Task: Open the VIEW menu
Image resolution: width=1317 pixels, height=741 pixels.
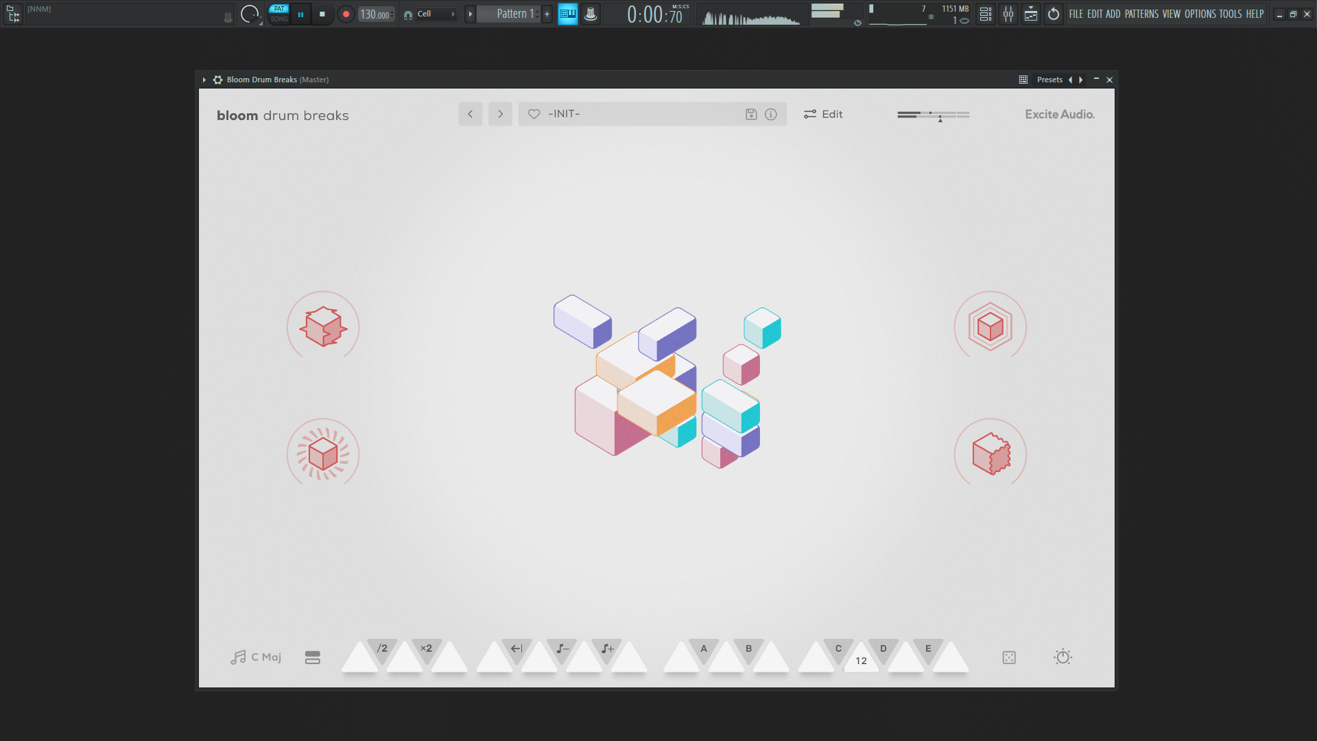Action: pos(1172,14)
